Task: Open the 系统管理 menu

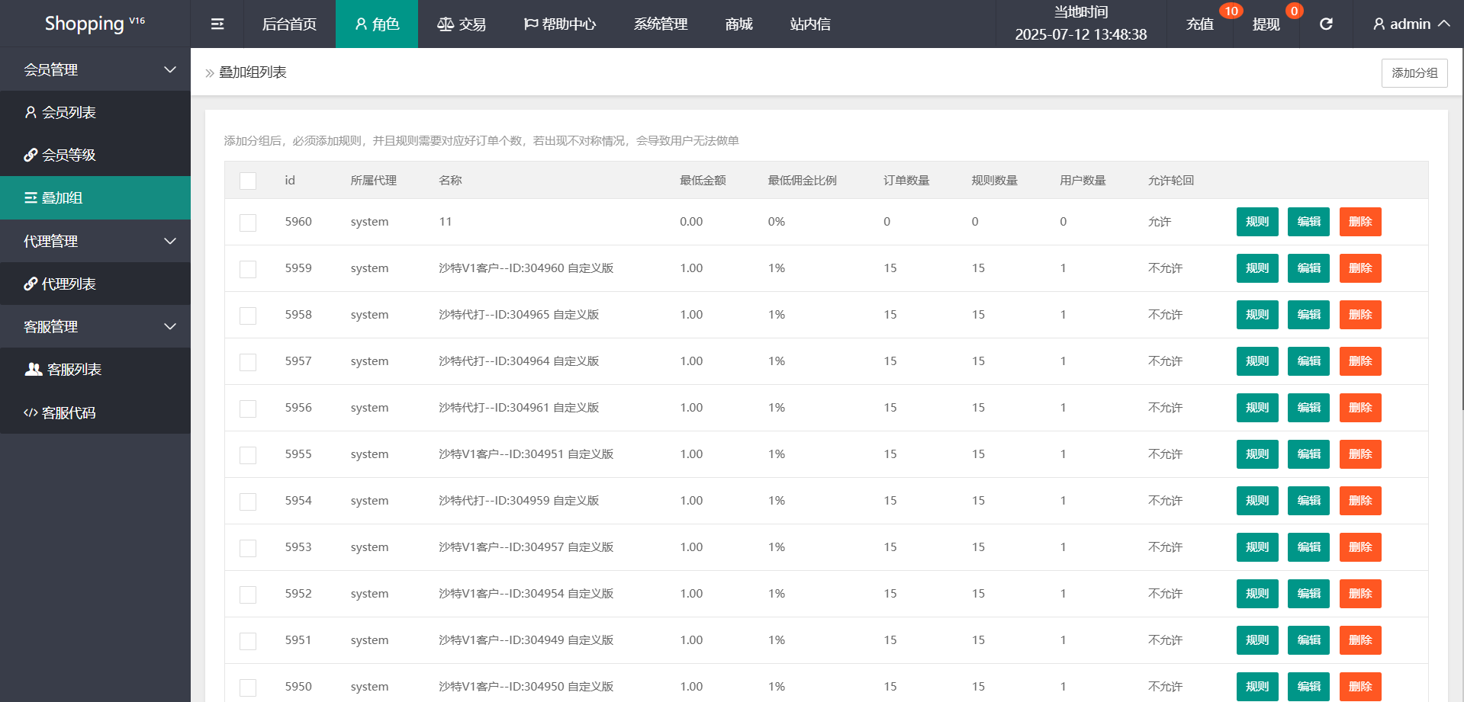Action: [x=661, y=24]
